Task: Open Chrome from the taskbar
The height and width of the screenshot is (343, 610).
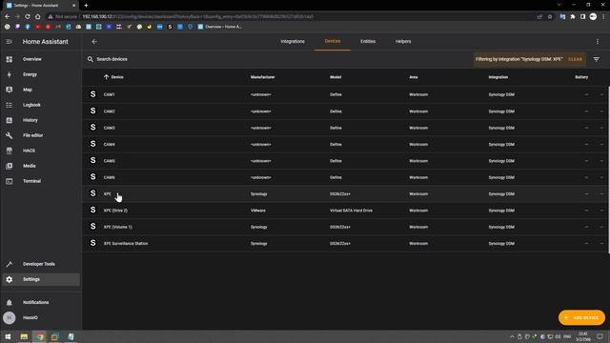Action: [x=40, y=336]
